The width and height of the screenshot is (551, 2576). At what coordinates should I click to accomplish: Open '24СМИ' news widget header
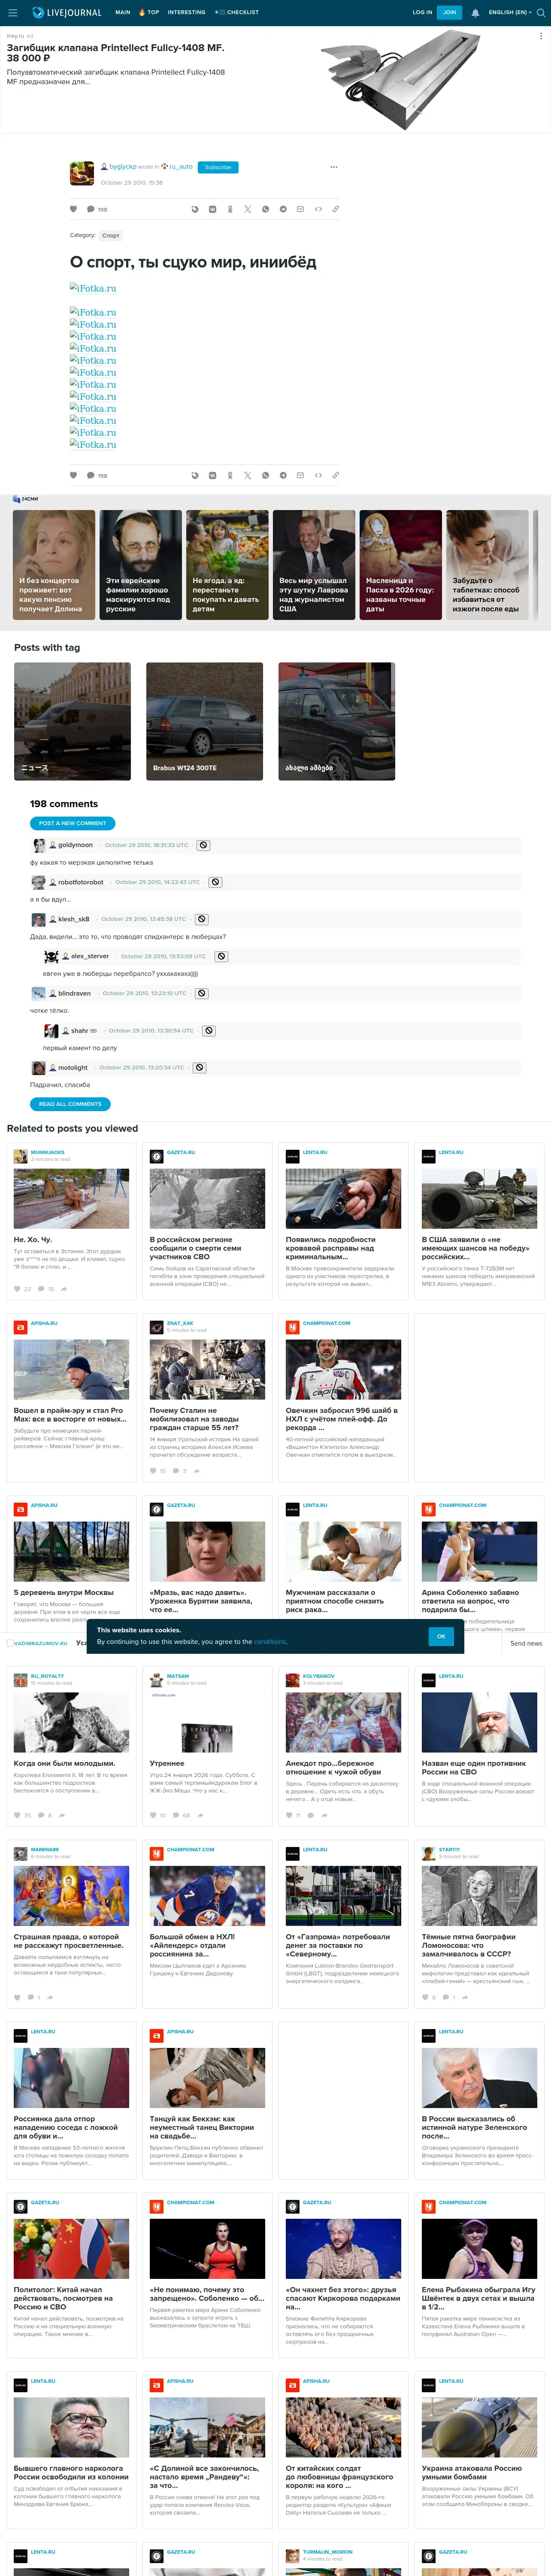click(26, 498)
